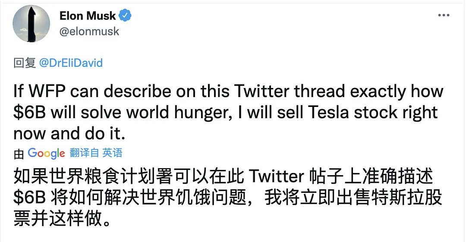466x242 pixels.
Task: Open the Elon Musk display name link
Action: pyautogui.click(x=88, y=16)
